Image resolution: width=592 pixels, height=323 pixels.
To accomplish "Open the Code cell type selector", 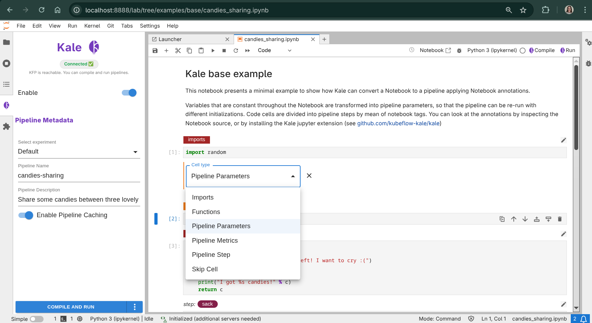I will point(275,50).
